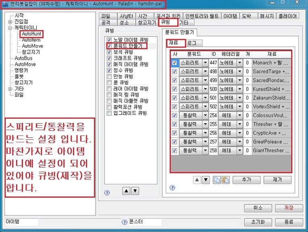The image size is (308, 232).
Task: Enable 업그레이드 큐빙 checkbox
Action: click(x=109, y=113)
